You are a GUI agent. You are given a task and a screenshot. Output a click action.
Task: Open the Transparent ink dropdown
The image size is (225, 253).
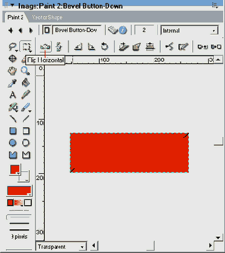point(61,247)
